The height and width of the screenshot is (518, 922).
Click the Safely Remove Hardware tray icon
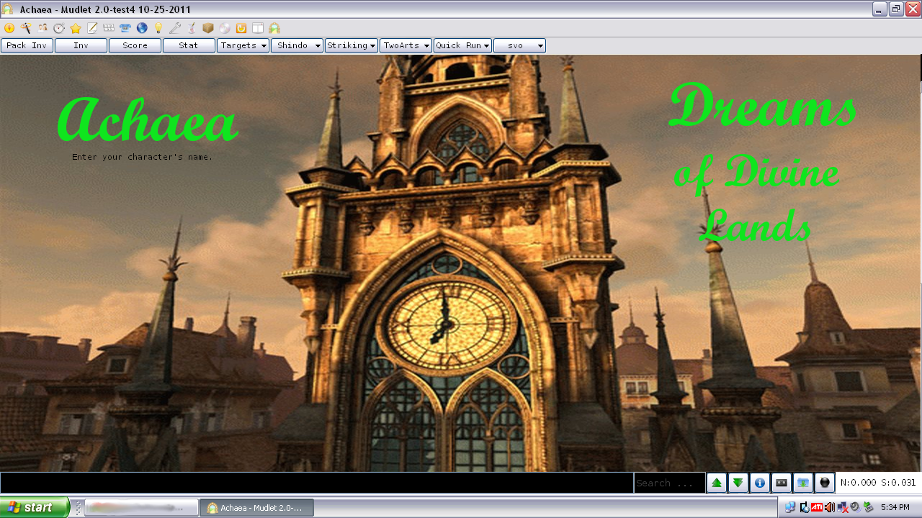coord(868,507)
